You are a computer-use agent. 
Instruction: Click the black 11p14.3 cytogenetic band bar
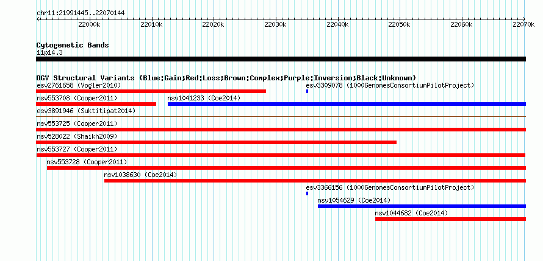pyautogui.click(x=281, y=59)
